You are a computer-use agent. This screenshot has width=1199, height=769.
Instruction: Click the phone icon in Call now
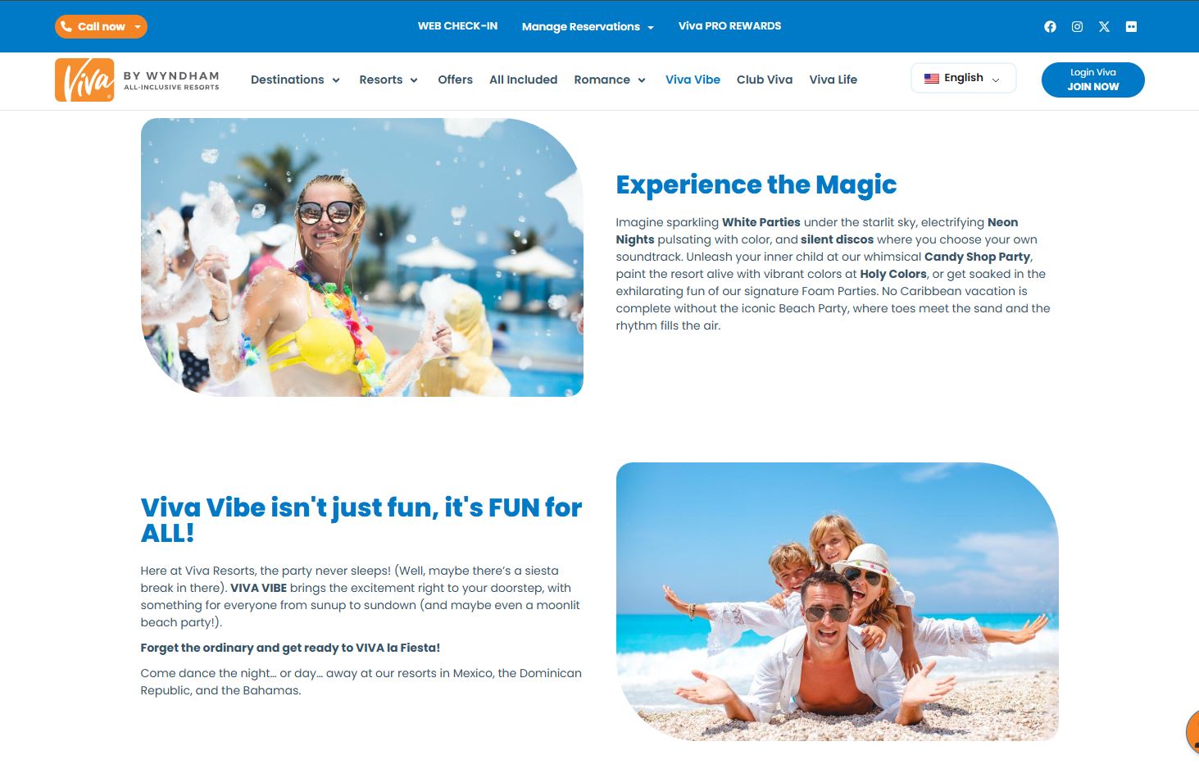click(x=66, y=26)
